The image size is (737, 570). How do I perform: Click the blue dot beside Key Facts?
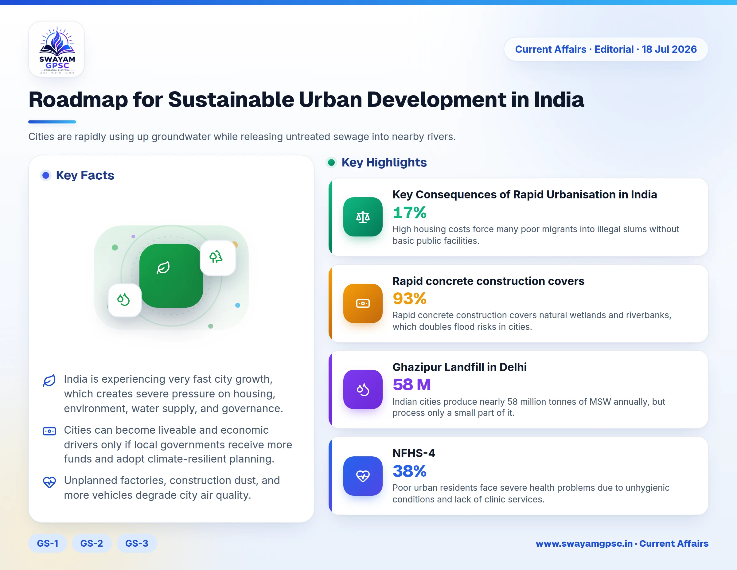click(45, 175)
